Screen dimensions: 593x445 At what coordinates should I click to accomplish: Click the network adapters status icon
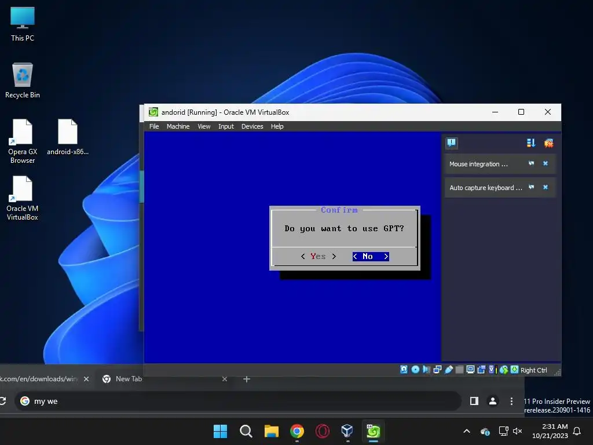[438, 370]
